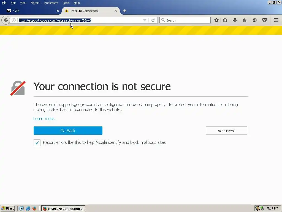Image resolution: width=282 pixels, height=212 pixels.
Task: Show your bookmarks list icon
Action: (225, 20)
